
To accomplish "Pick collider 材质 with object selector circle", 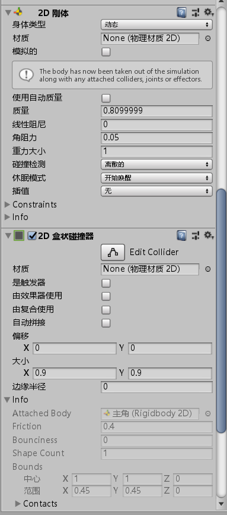I will 207,269.
